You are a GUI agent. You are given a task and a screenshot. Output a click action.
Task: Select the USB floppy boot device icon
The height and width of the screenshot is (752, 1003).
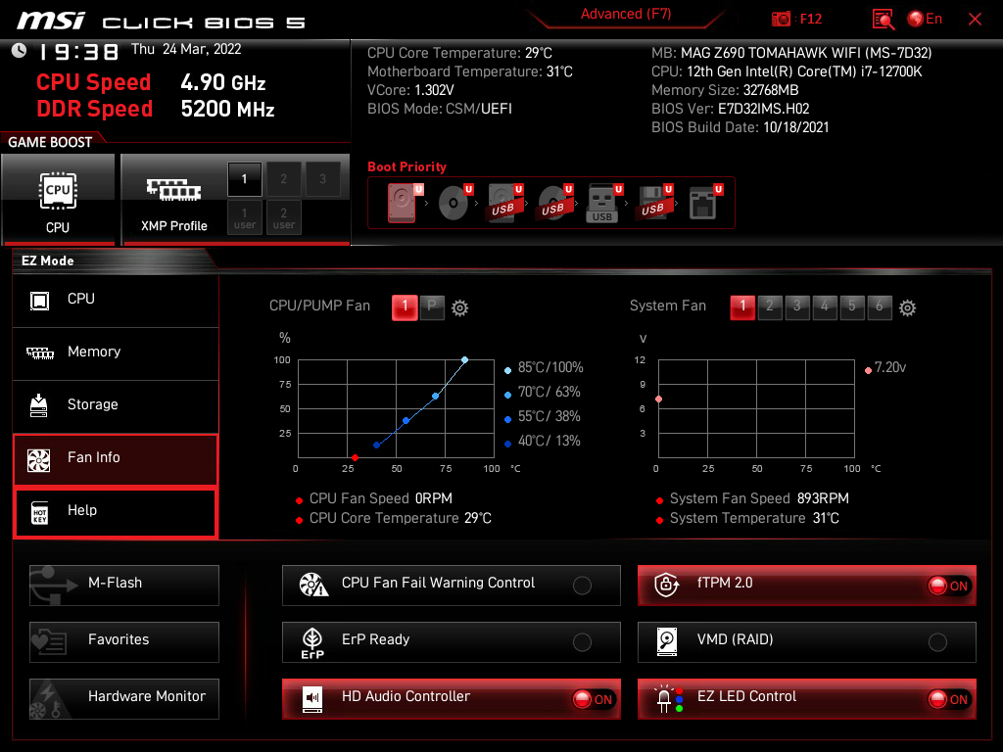653,202
